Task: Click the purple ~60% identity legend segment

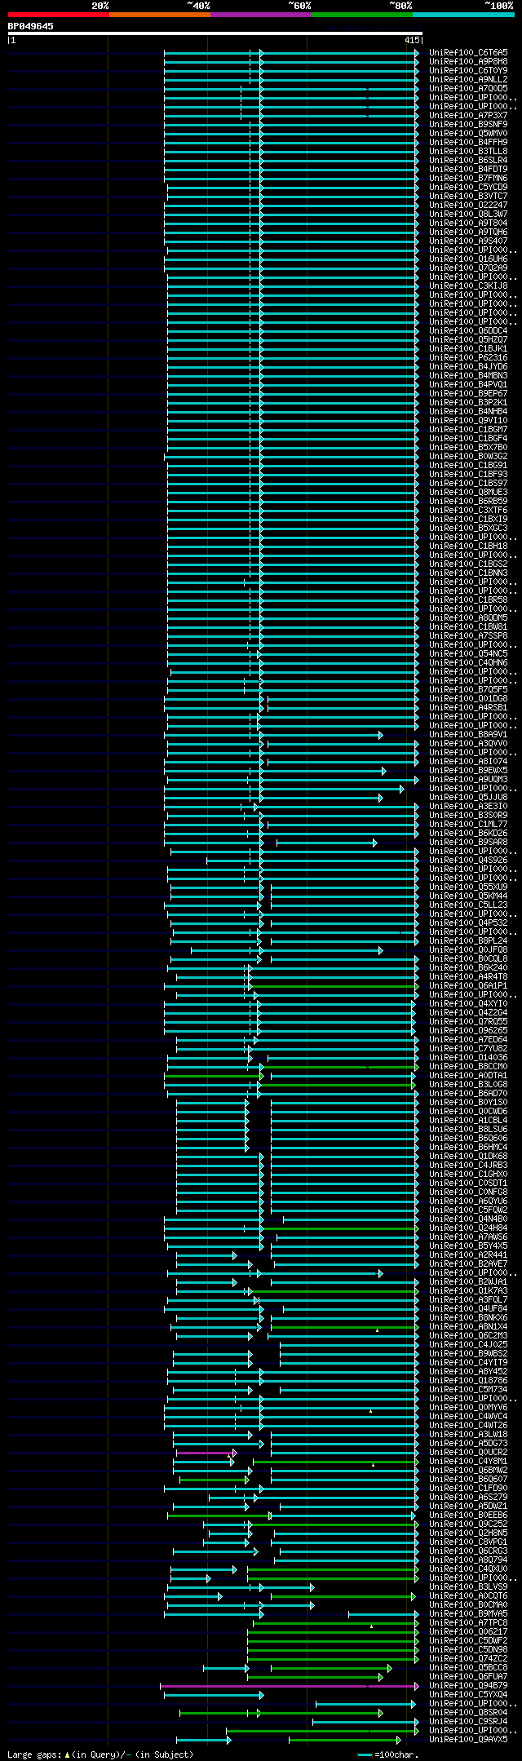Action: click(261, 15)
